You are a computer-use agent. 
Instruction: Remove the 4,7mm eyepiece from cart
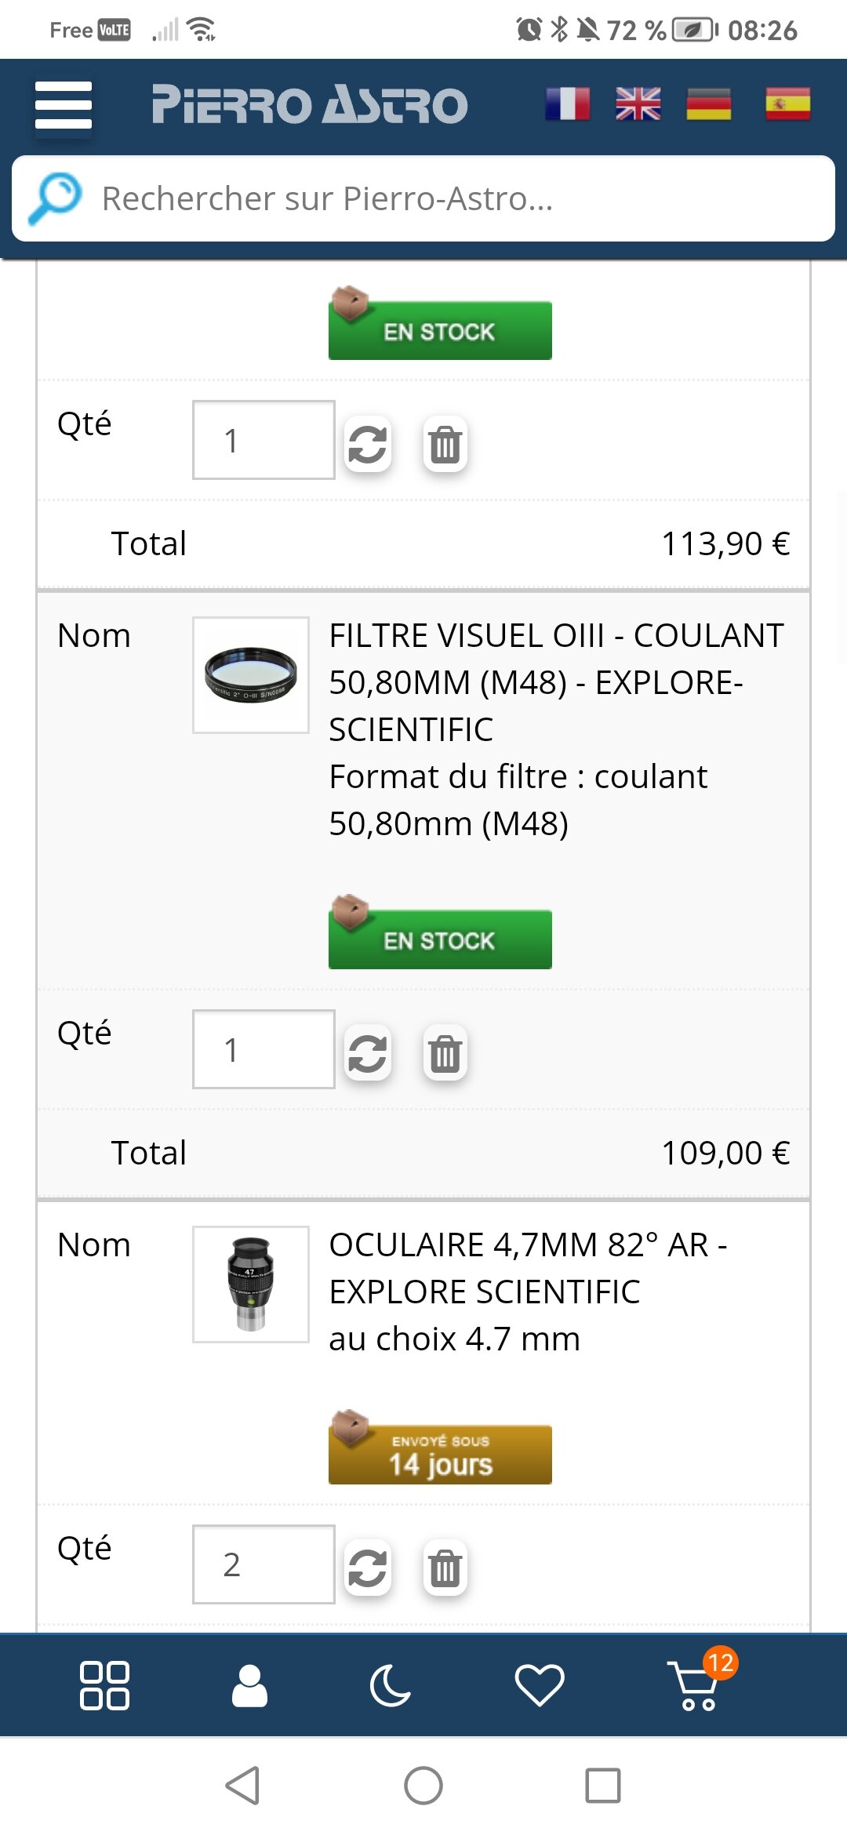tap(445, 1568)
